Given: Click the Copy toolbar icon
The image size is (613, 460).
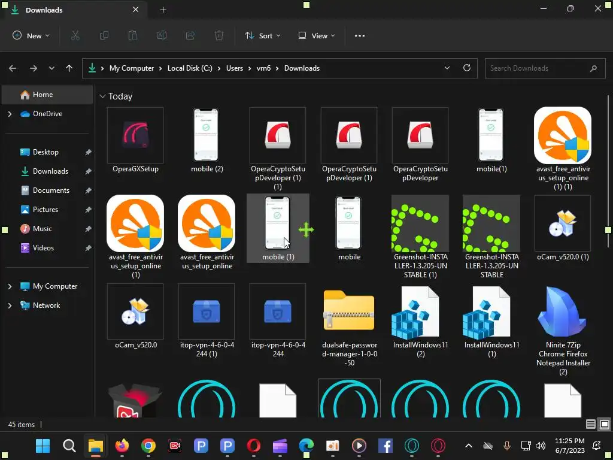Looking at the screenshot, I should point(104,35).
